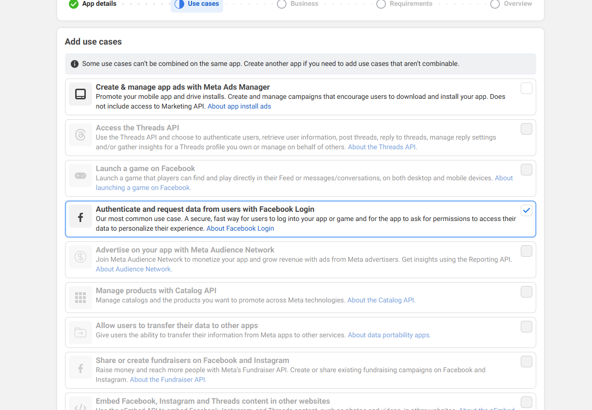Click the Threads API logo icon
Image resolution: width=592 pixels, height=410 pixels.
click(x=80, y=135)
